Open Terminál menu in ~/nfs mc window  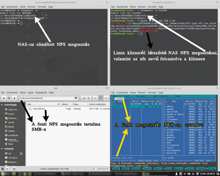(x=152, y=93)
